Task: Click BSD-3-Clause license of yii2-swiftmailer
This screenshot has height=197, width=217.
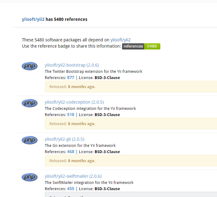Action: click(107, 189)
